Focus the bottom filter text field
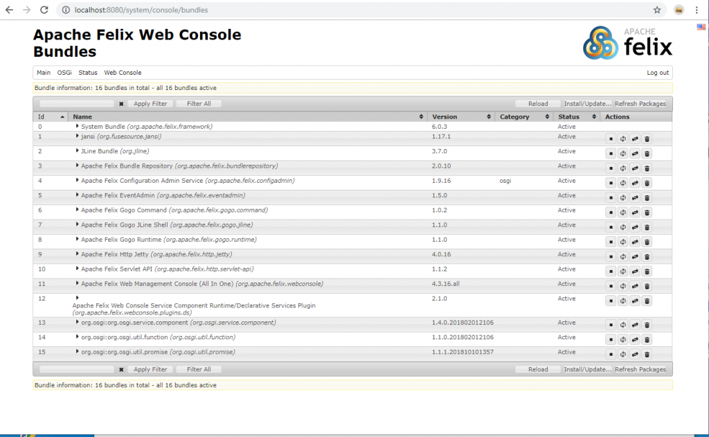 pyautogui.click(x=77, y=369)
